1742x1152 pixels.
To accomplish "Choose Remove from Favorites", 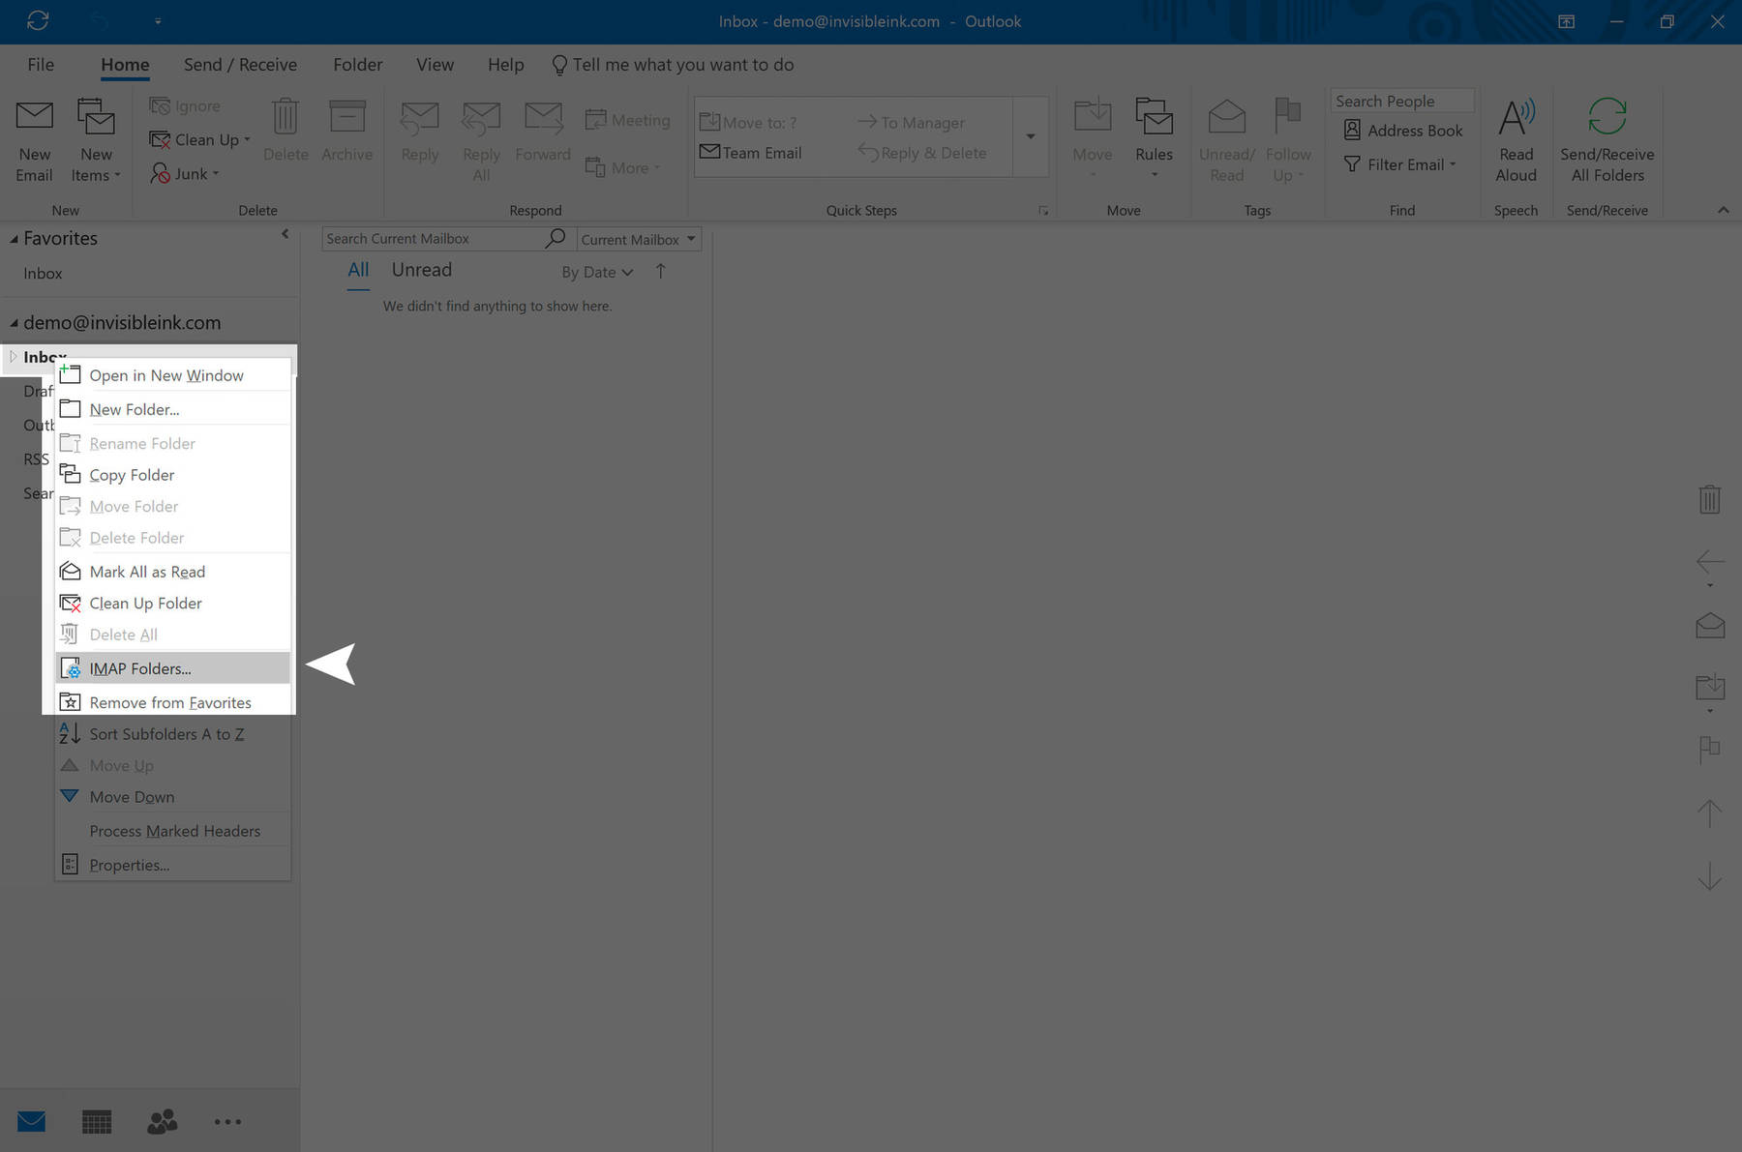I will click(173, 702).
